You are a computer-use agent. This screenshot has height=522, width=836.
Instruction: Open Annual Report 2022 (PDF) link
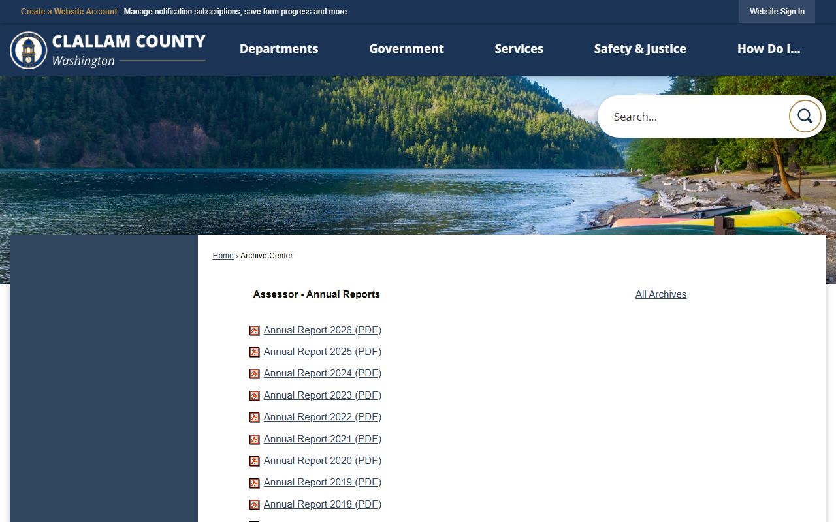(323, 417)
